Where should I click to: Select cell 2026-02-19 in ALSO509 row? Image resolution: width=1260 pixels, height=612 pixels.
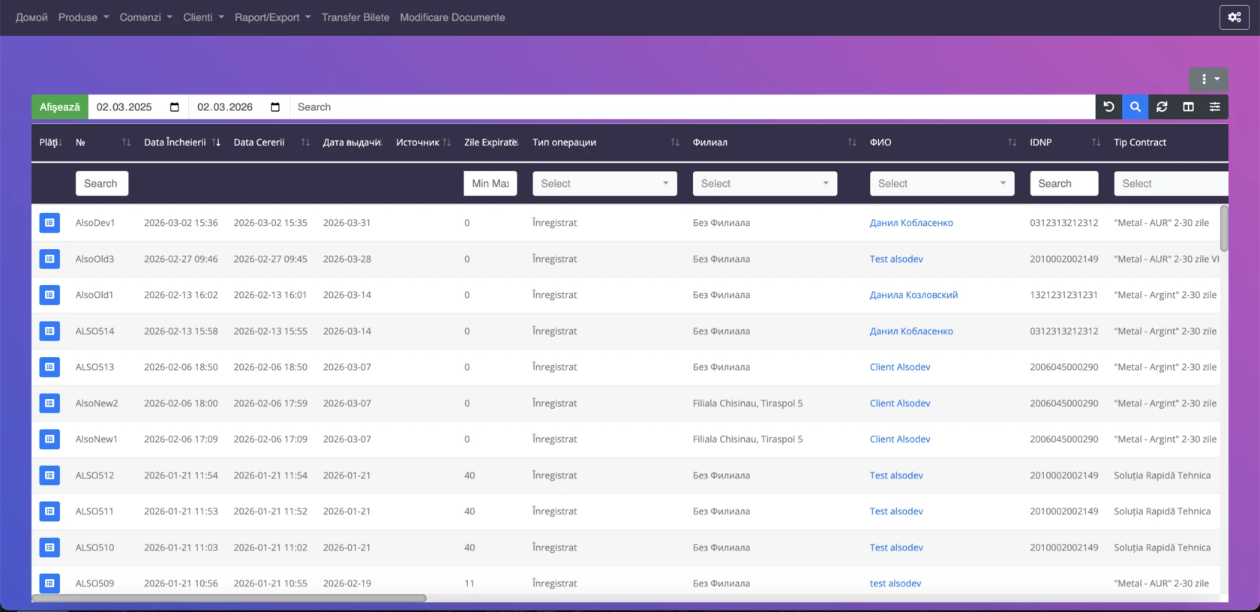(347, 583)
